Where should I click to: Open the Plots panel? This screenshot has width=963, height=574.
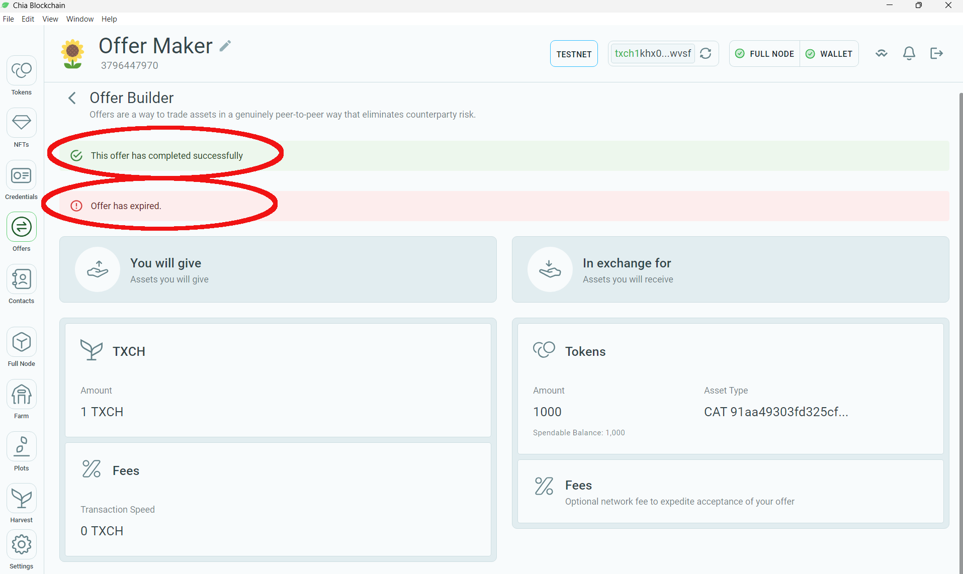(x=21, y=446)
